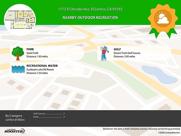Image resolution: width=181 pixels, height=136 pixels.
Task: Click Sunbeam Lake RV Resort name
Action: click(40, 70)
